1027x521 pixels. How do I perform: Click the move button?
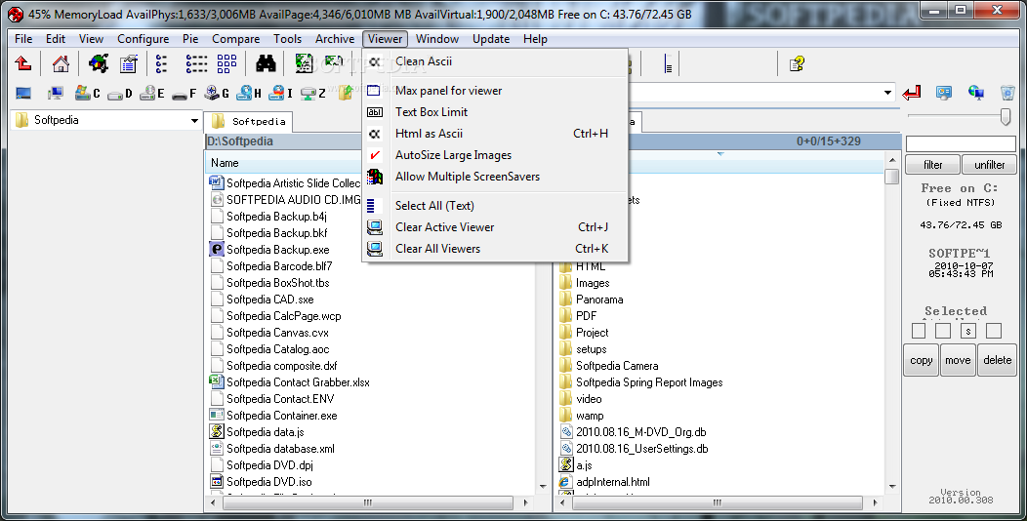(x=958, y=360)
